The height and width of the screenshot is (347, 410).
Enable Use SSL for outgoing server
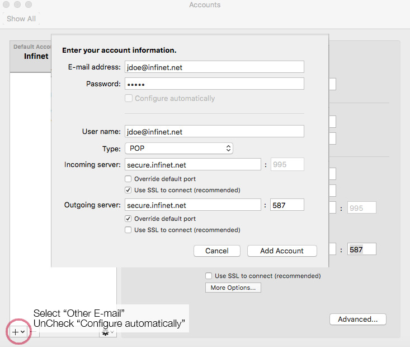point(128,230)
